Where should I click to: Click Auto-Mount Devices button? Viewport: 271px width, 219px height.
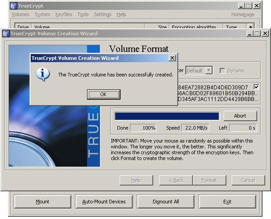pyautogui.click(x=104, y=202)
